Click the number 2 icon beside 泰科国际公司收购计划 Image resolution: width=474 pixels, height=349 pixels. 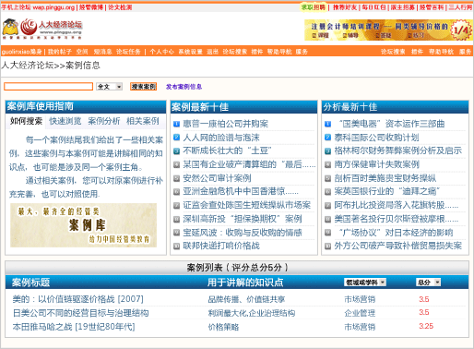pos(327,138)
